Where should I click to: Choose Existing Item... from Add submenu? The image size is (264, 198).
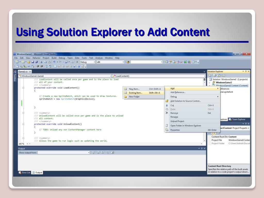click(143, 93)
